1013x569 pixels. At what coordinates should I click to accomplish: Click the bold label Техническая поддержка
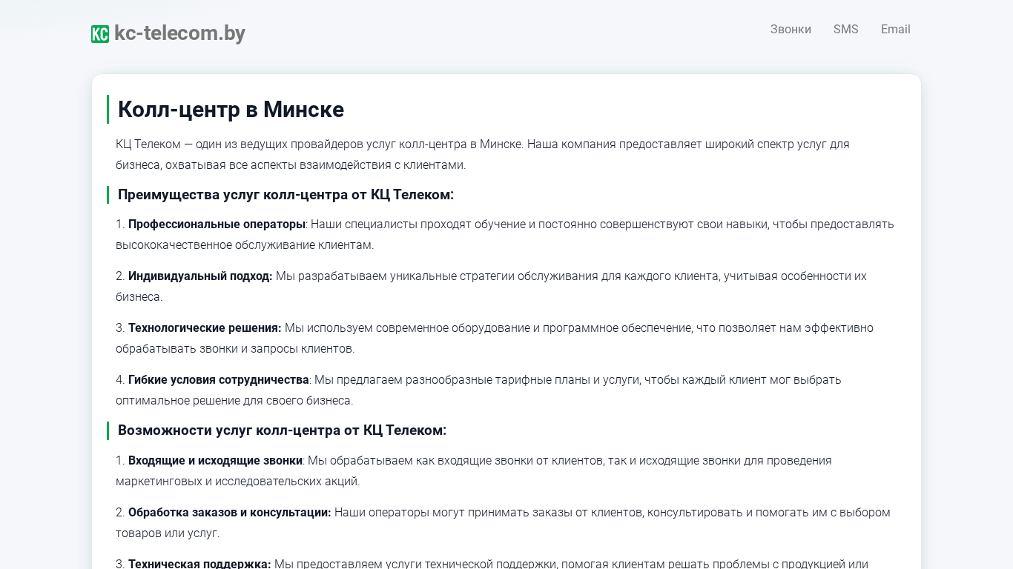point(199,564)
